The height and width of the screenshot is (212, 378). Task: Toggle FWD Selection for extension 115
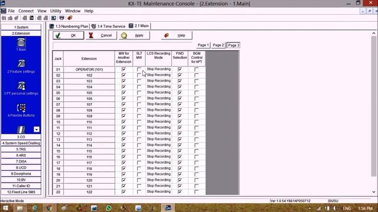click(x=180, y=151)
